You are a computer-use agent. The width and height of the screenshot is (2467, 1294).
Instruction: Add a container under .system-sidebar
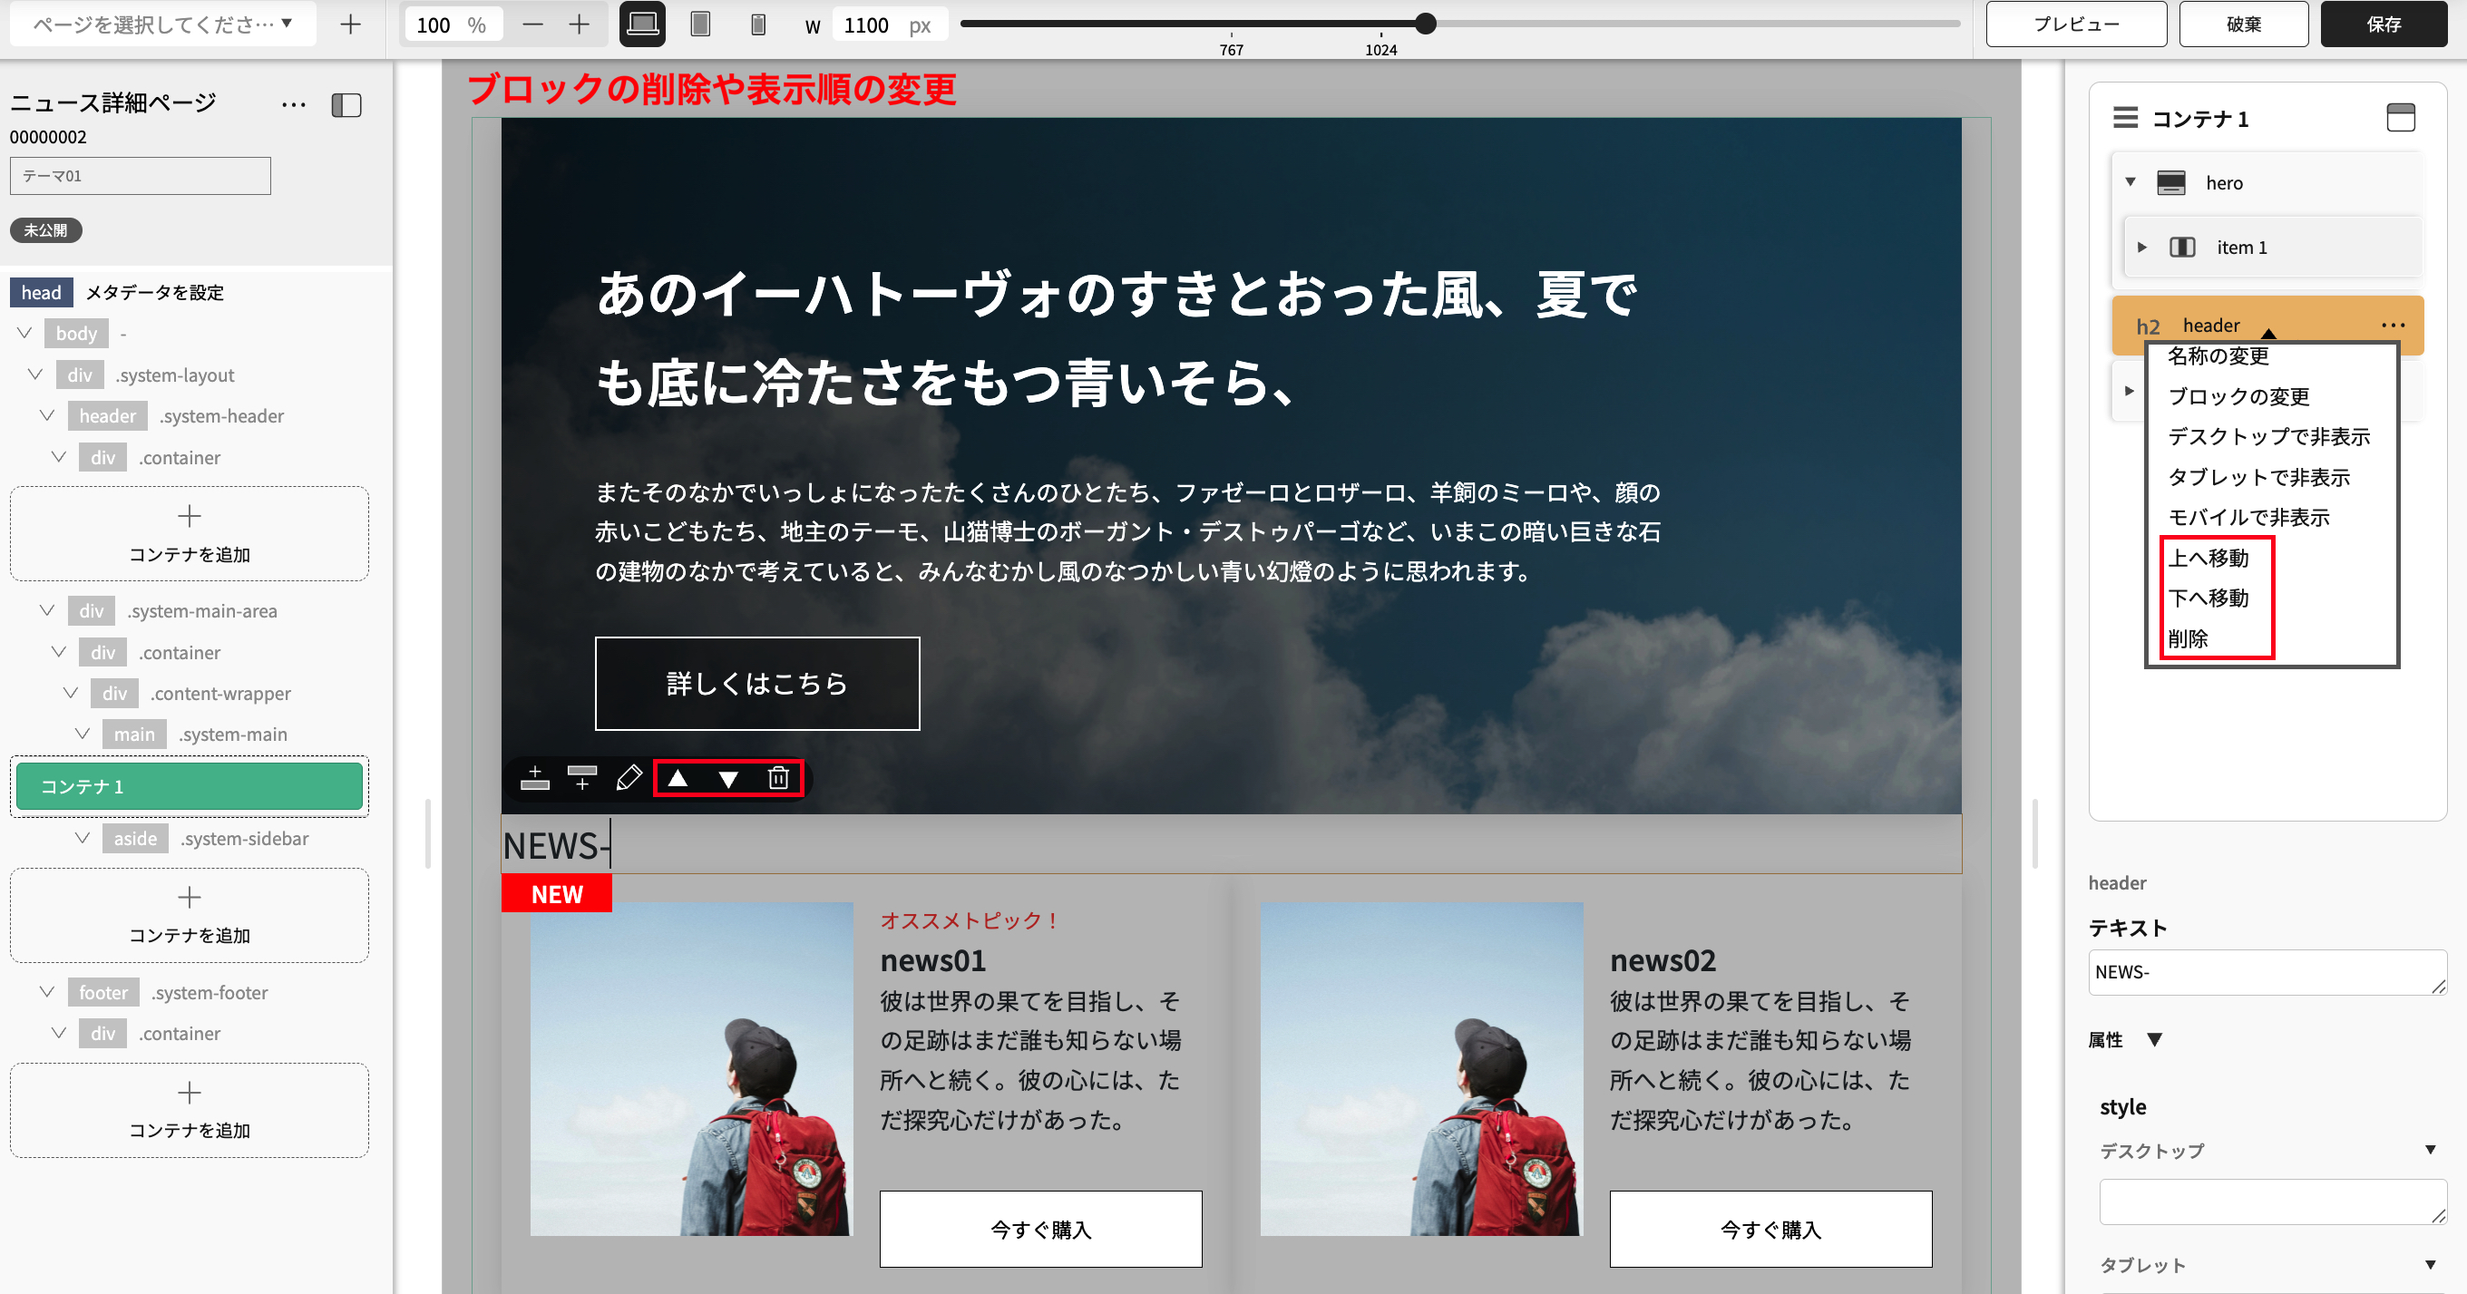click(190, 915)
